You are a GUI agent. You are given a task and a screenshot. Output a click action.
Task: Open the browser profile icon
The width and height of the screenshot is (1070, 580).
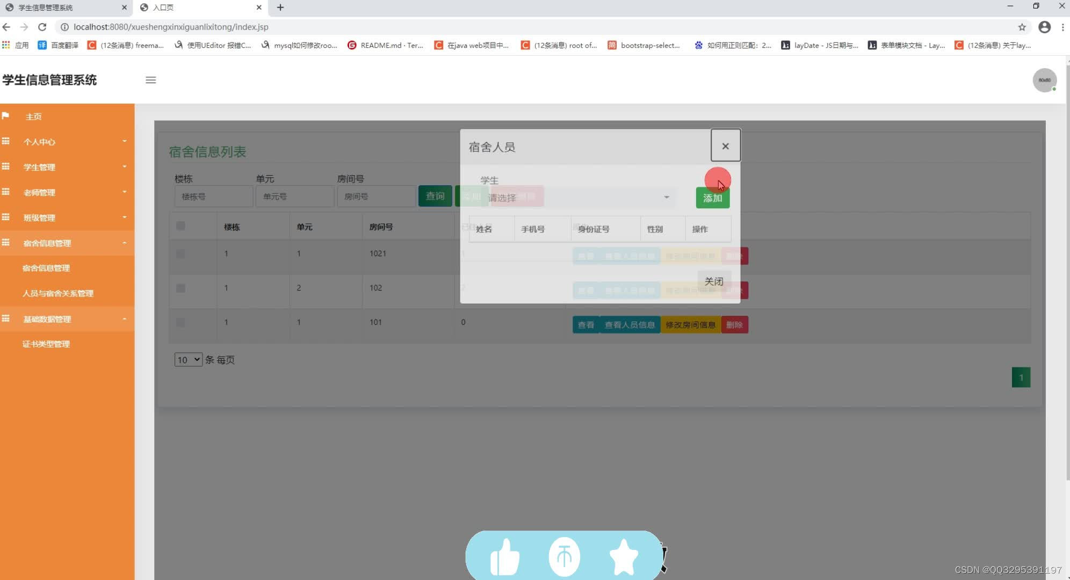point(1044,27)
